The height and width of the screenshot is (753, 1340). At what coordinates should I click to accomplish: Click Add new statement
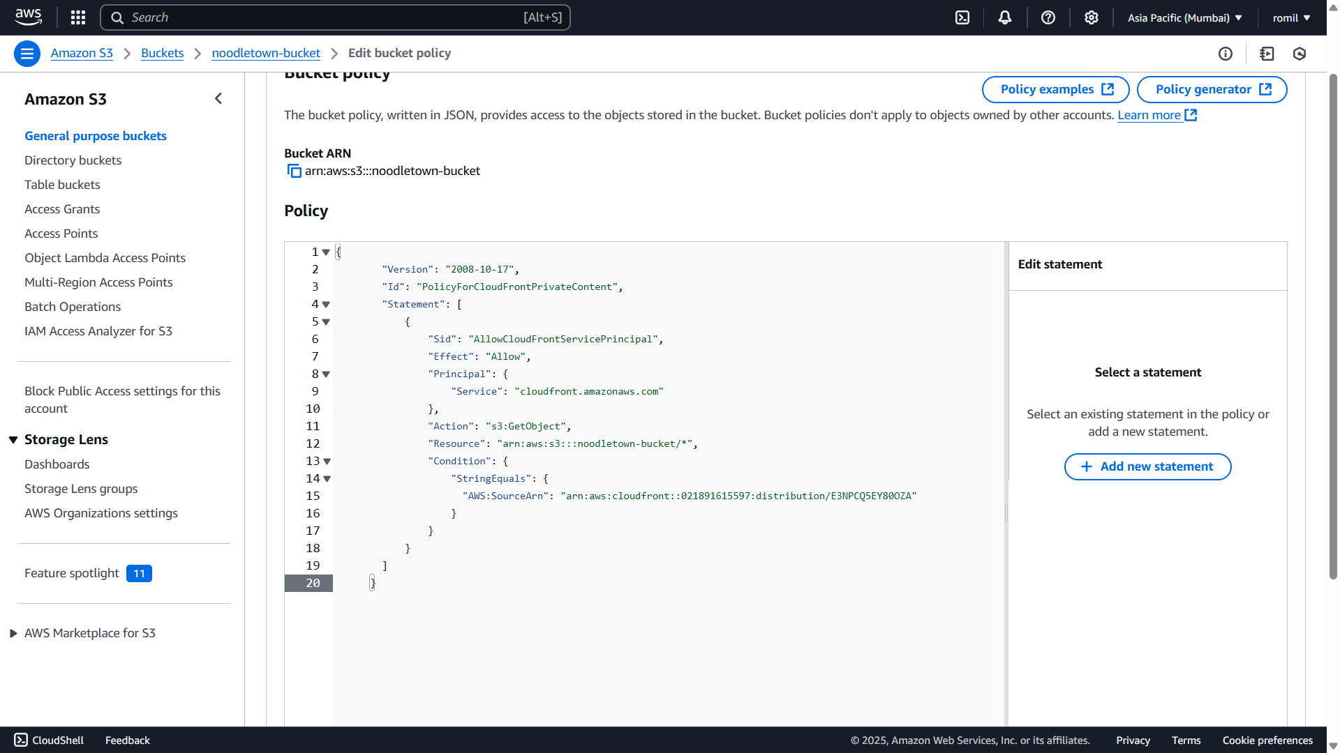(x=1147, y=466)
